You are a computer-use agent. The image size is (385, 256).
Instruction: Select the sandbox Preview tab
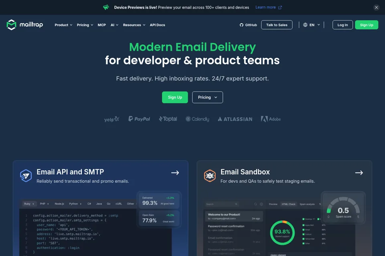pos(273,204)
